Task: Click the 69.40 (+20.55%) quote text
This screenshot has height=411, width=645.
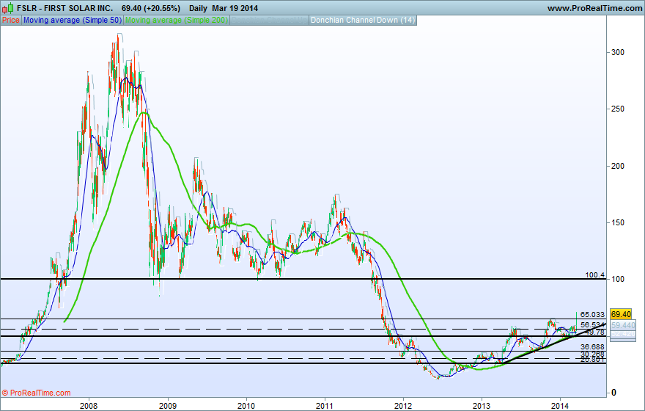Action: [x=151, y=8]
